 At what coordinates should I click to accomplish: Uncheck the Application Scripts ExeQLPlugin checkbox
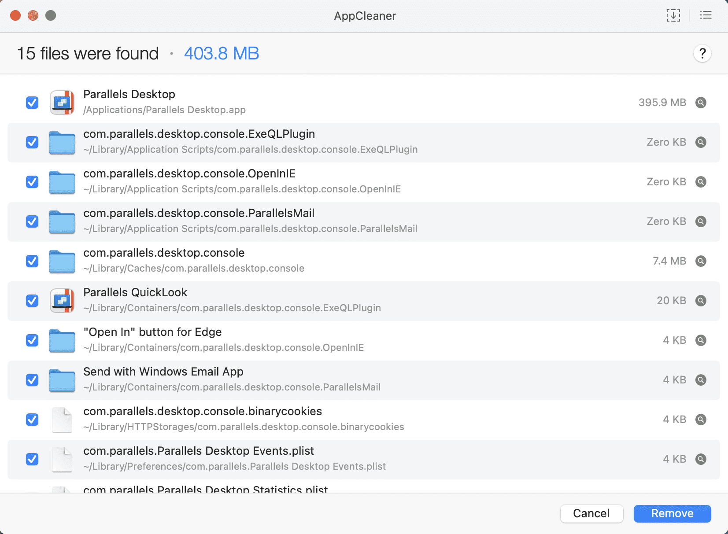tap(32, 142)
